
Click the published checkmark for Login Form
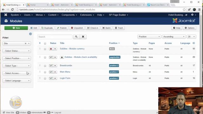coord(51,78)
